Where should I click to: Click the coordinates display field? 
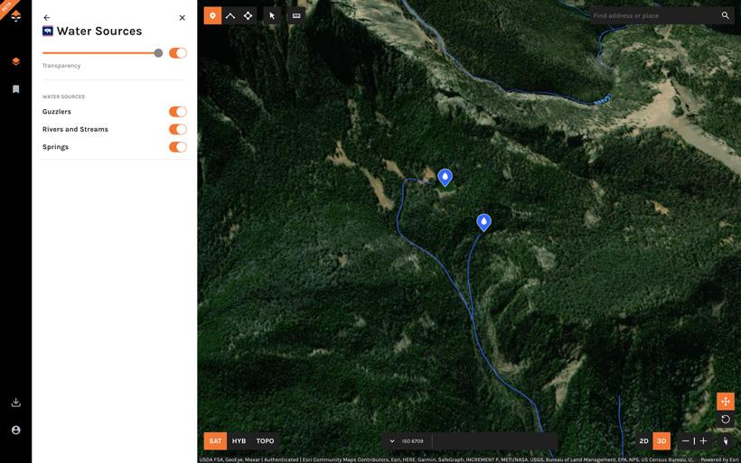pyautogui.click(x=494, y=441)
